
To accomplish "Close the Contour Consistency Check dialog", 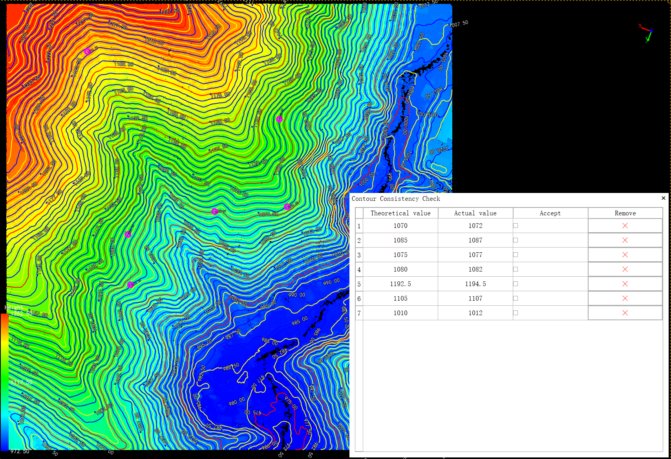I will click(x=664, y=198).
